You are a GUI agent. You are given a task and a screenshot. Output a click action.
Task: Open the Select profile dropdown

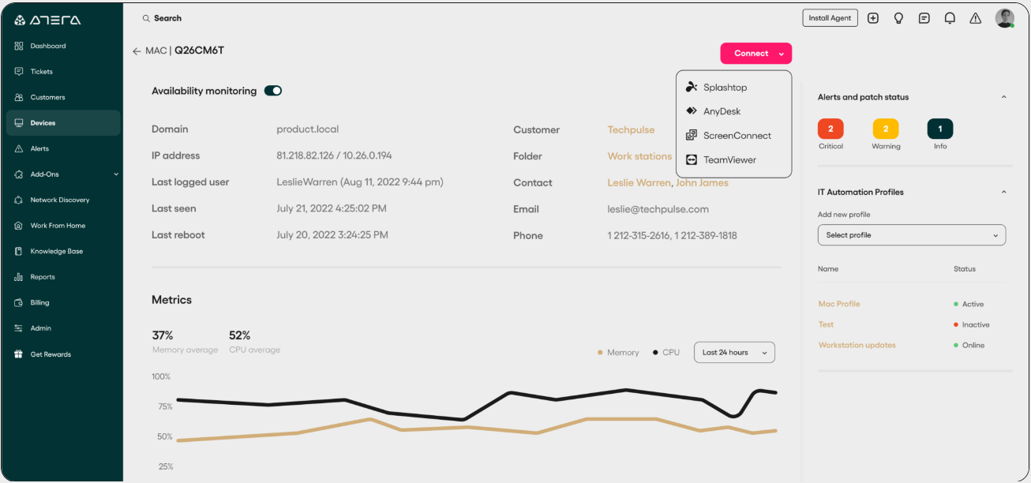pos(912,235)
